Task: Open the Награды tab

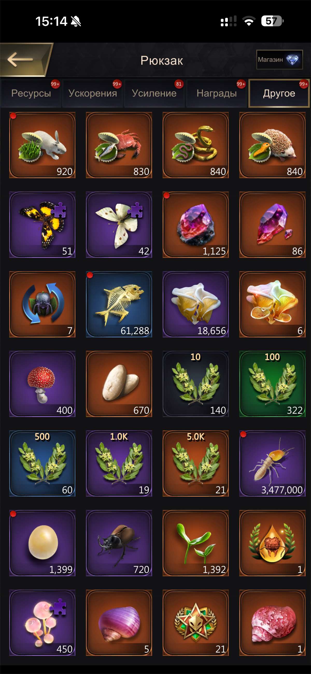Action: click(x=216, y=93)
